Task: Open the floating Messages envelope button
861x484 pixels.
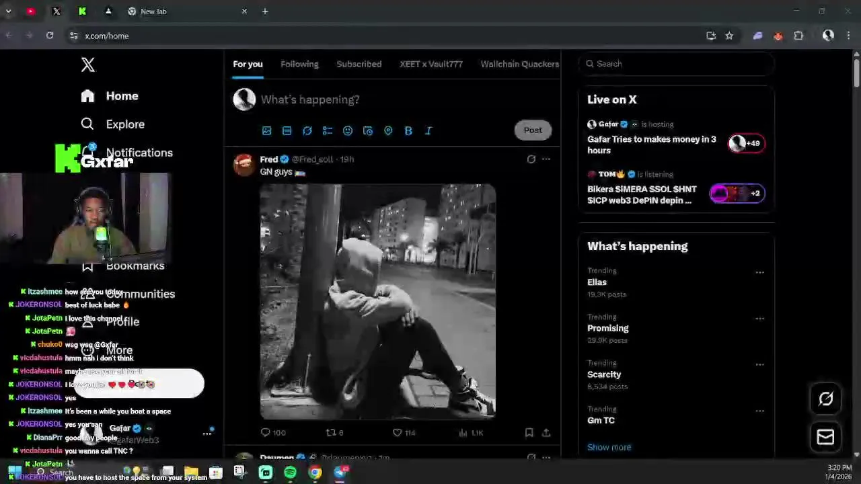Action: tap(825, 437)
